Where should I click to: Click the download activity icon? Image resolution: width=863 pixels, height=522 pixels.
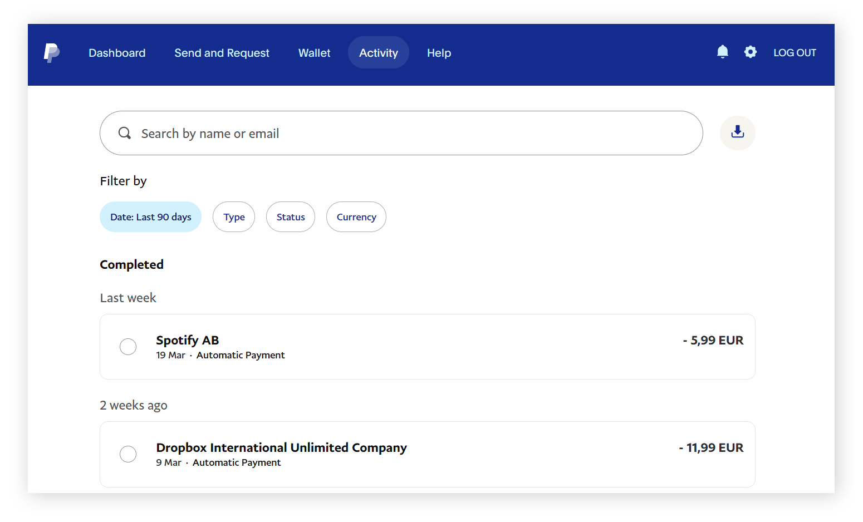pos(738,133)
